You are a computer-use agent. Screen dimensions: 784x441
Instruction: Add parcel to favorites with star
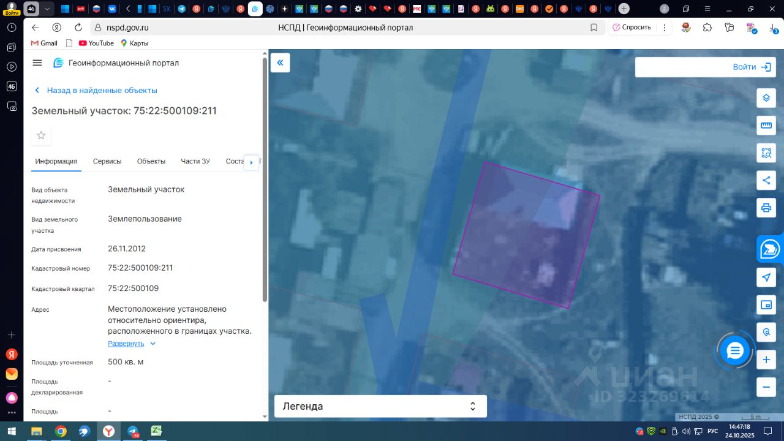41,135
